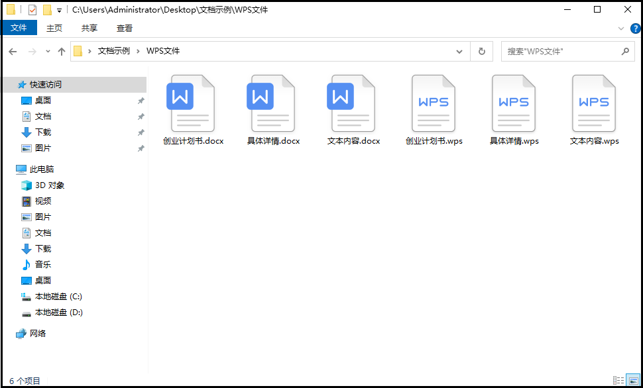Switch to the 共享 ribbon tab
Viewport: 643px width, 388px height.
tap(89, 28)
